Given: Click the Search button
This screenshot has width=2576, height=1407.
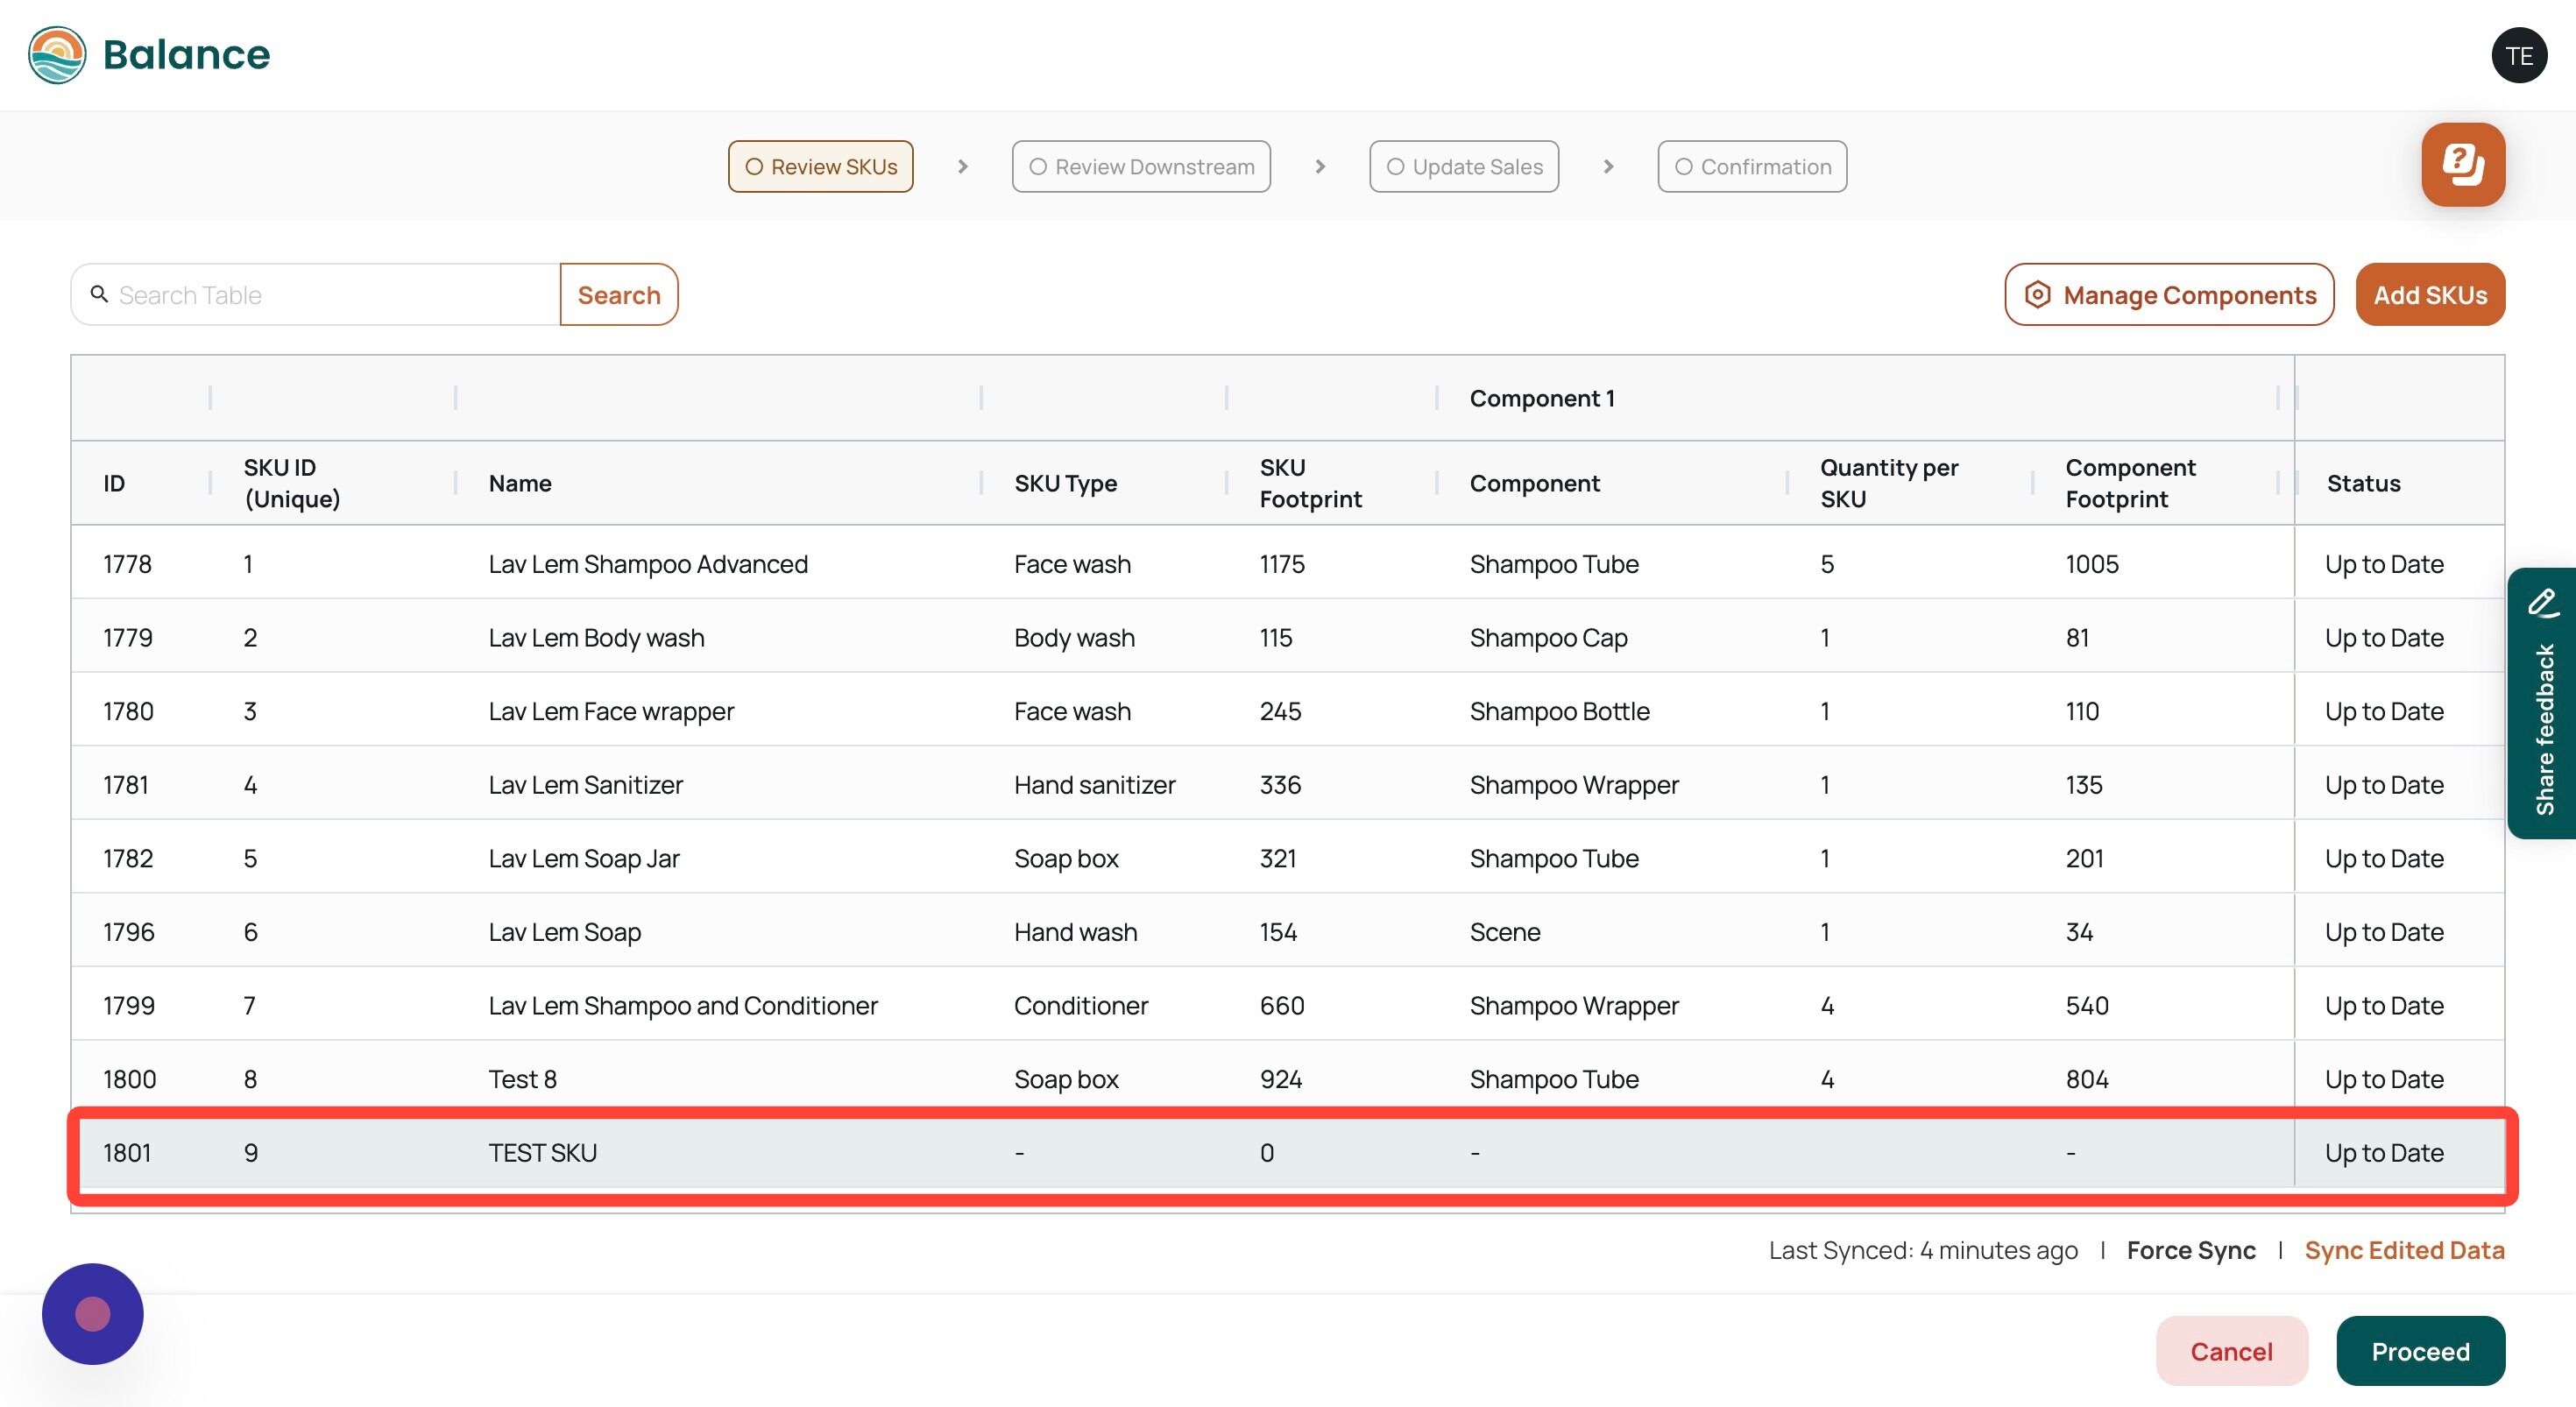Looking at the screenshot, I should (619, 295).
